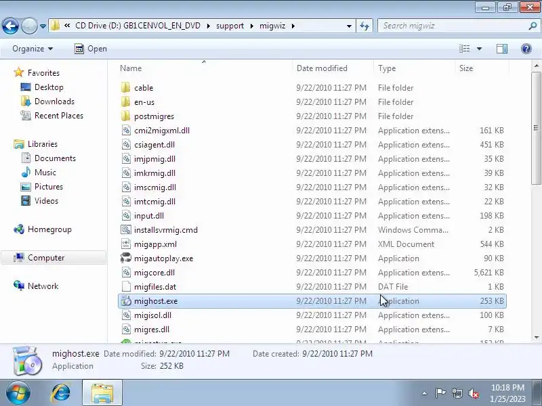Select the file migisol.dll
This screenshot has height=406, width=542.
tap(153, 315)
